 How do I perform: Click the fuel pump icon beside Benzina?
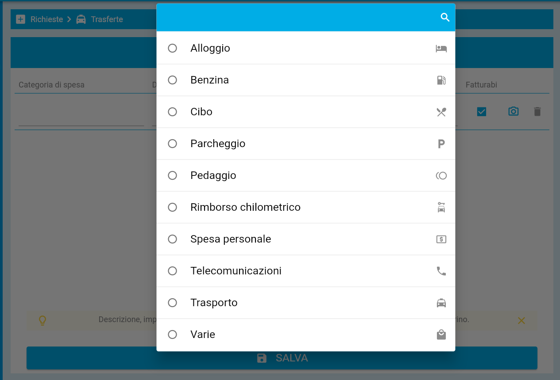[x=441, y=80]
